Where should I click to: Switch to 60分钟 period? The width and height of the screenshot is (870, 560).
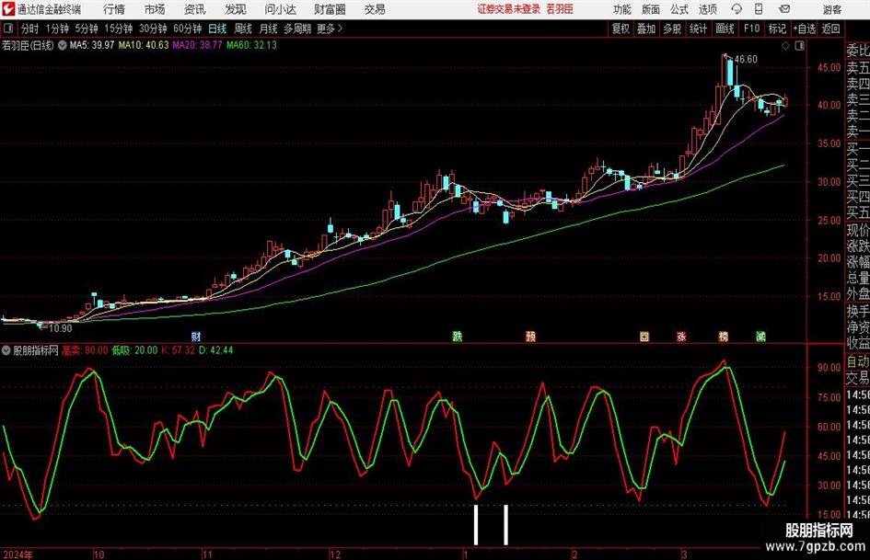coord(188,29)
